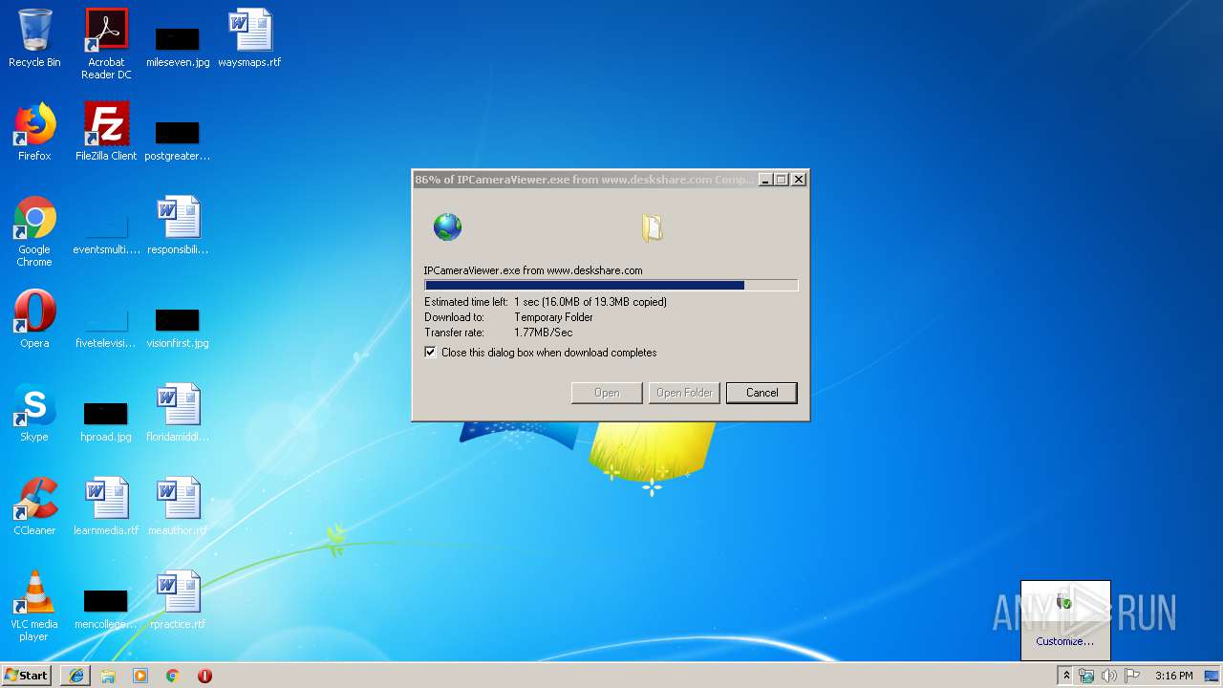
Task: Select the responsibili document icon
Action: point(178,226)
